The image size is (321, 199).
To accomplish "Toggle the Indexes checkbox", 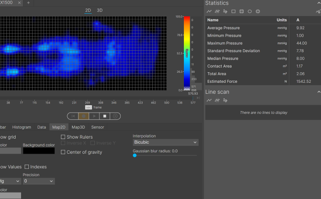I will point(27,167).
